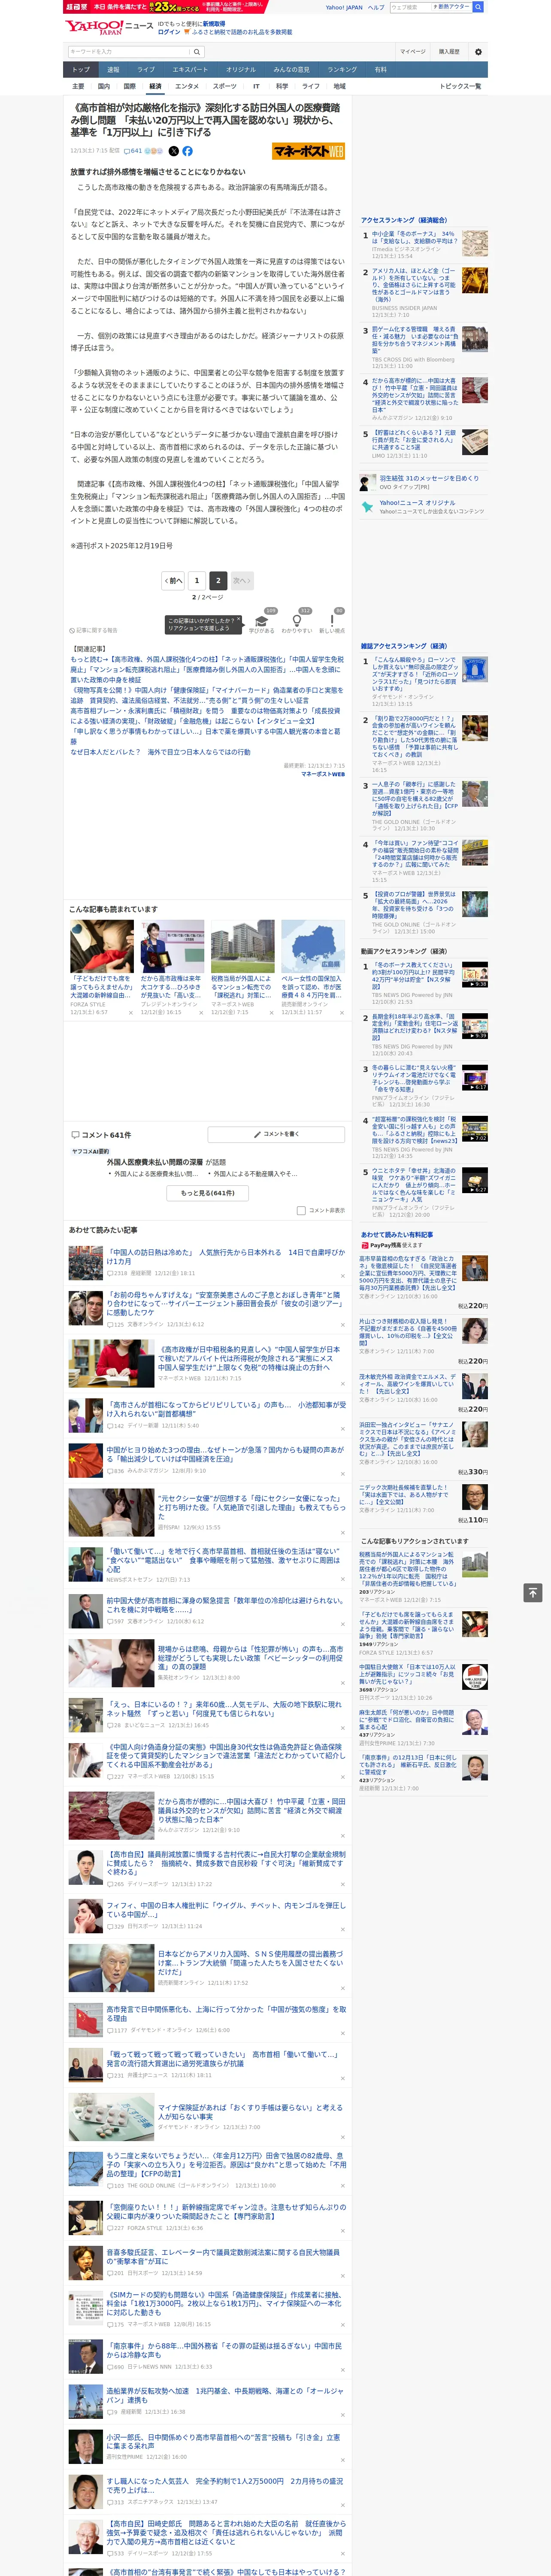Share the article on X

[173, 151]
